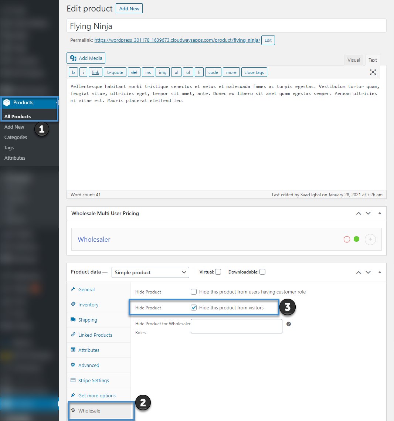Click the ins quicktag button
Screen dimensions: 394x421
[x=148, y=72]
